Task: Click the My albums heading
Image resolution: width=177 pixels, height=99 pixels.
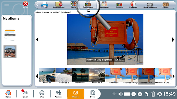Action: pos(11,18)
